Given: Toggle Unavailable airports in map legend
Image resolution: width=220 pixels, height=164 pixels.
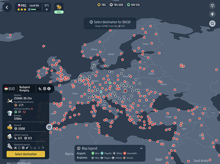Looking at the screenshot, I should [x=130, y=153].
